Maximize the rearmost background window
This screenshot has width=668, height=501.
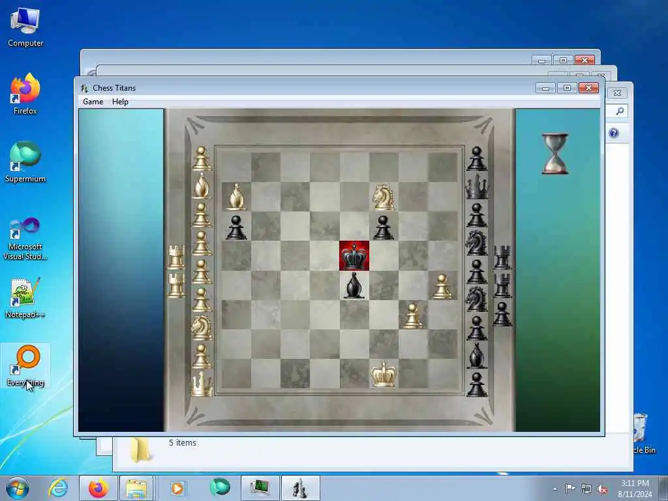(x=563, y=60)
